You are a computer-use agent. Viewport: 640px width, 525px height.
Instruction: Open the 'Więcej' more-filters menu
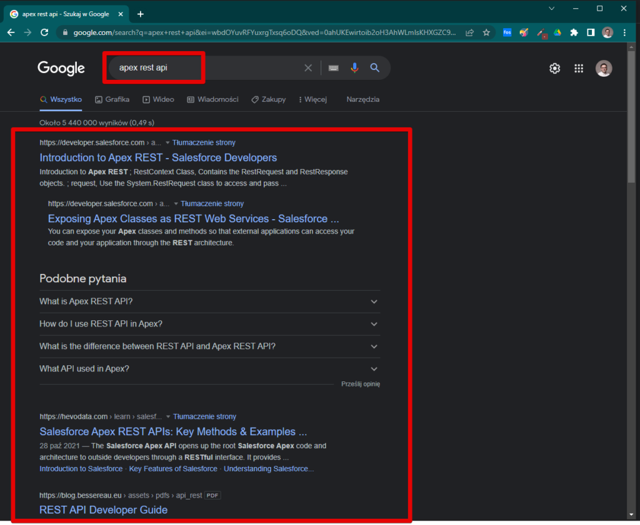click(x=313, y=99)
